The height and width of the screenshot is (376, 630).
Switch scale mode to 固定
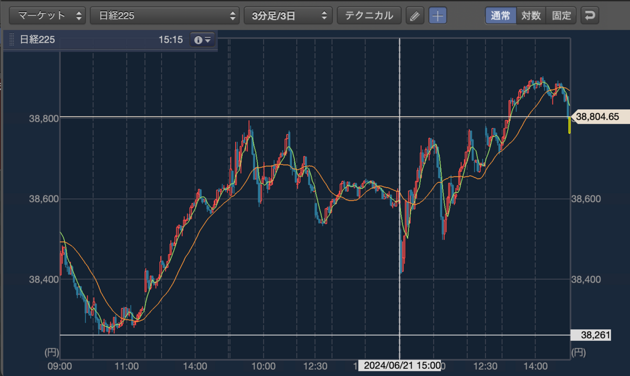tap(561, 16)
